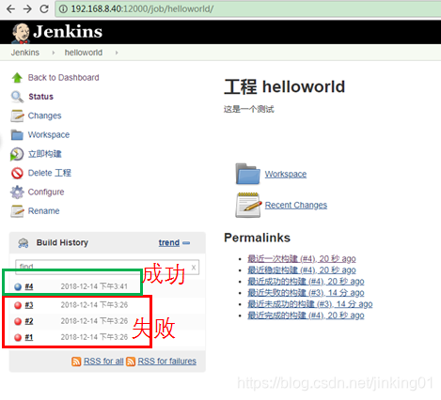Select Status in the sidebar
The image size is (441, 400).
coord(40,97)
